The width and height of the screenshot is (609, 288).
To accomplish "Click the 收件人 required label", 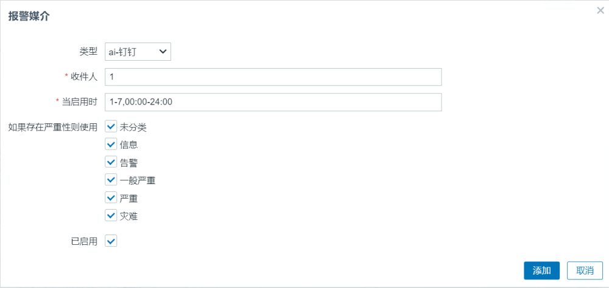I will click(81, 77).
